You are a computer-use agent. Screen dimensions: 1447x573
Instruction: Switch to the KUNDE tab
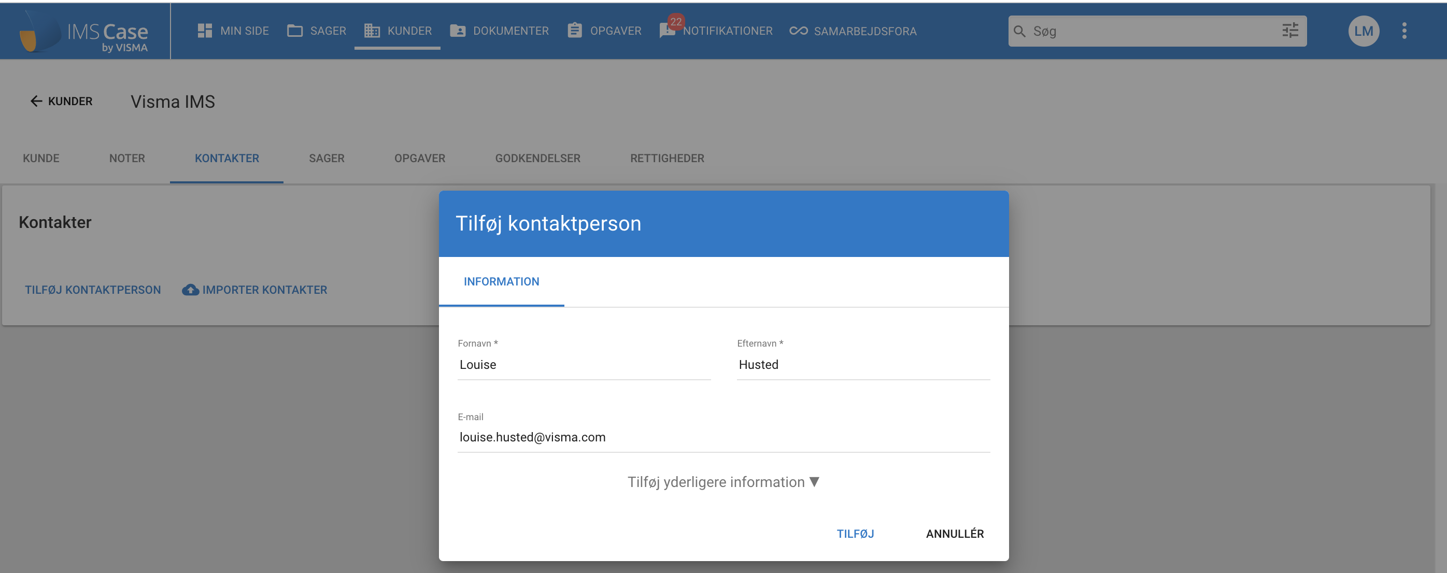tap(41, 159)
